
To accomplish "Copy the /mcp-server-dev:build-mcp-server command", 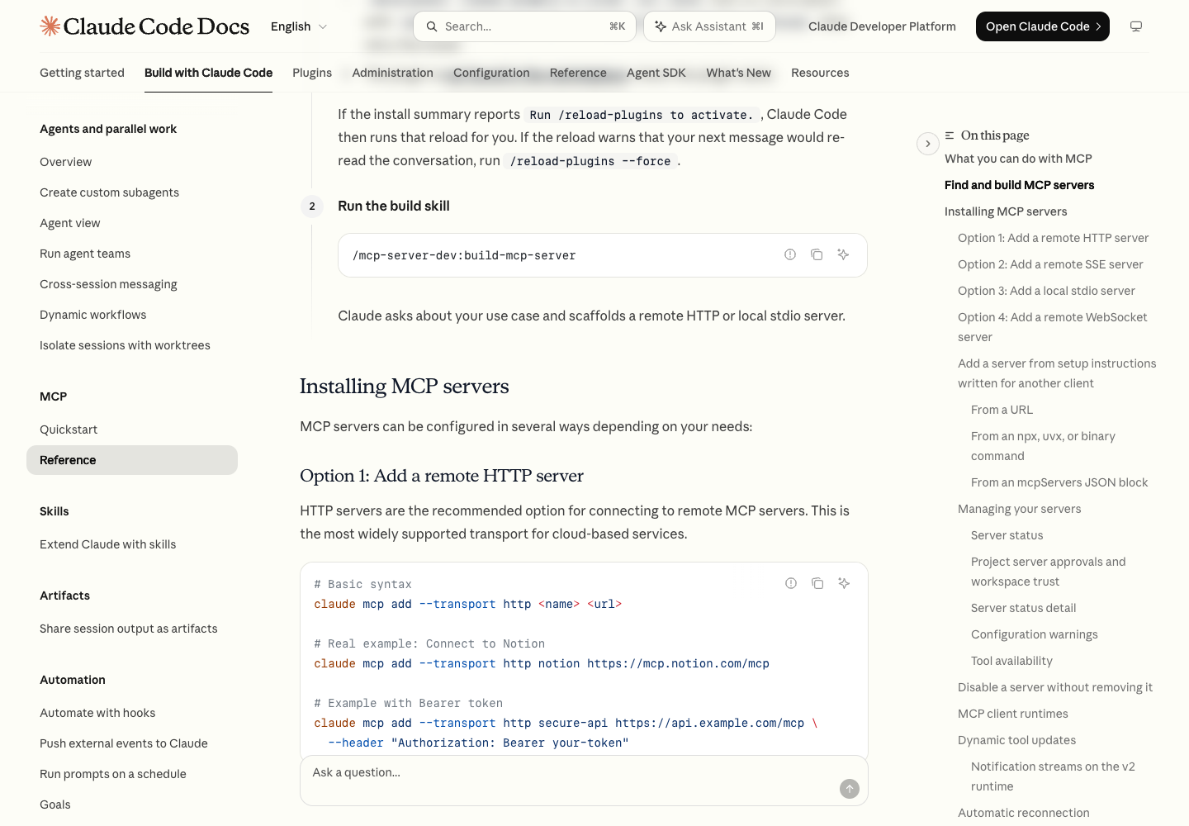I will tap(817, 254).
